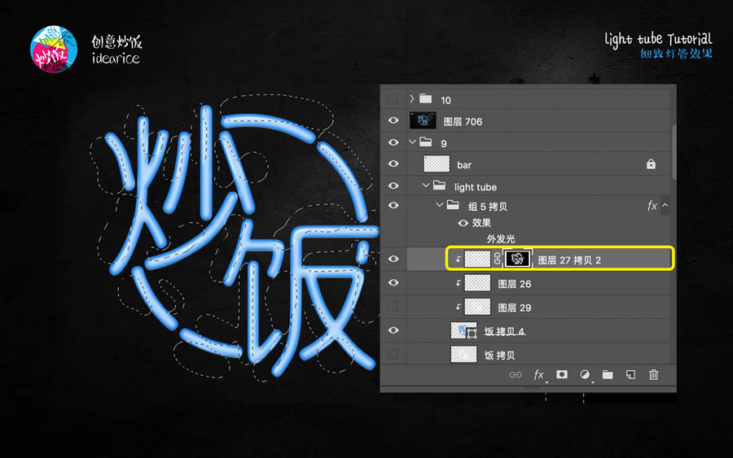Viewport: 733px width, 458px height.
Task: Hide the light tube group
Action: click(393, 185)
